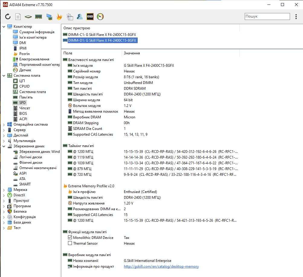This screenshot has width=303, height=277.
Task: Click the user profile toolbar icon
Action: [80, 17]
